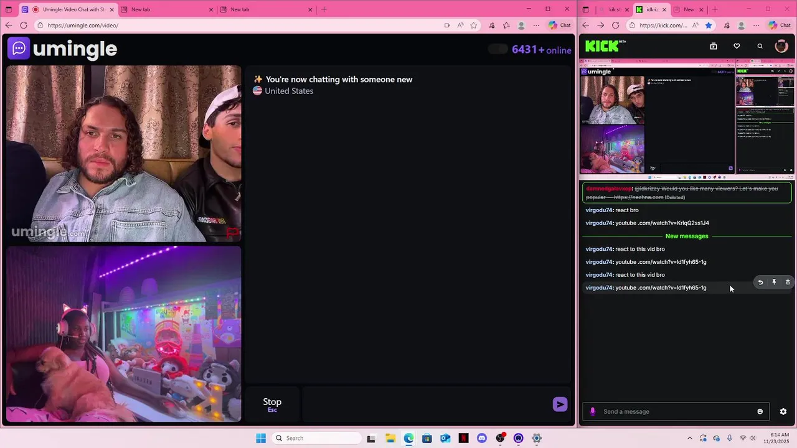This screenshot has width=797, height=448.
Task: Open File Explorer from the taskbar
Action: 390,438
